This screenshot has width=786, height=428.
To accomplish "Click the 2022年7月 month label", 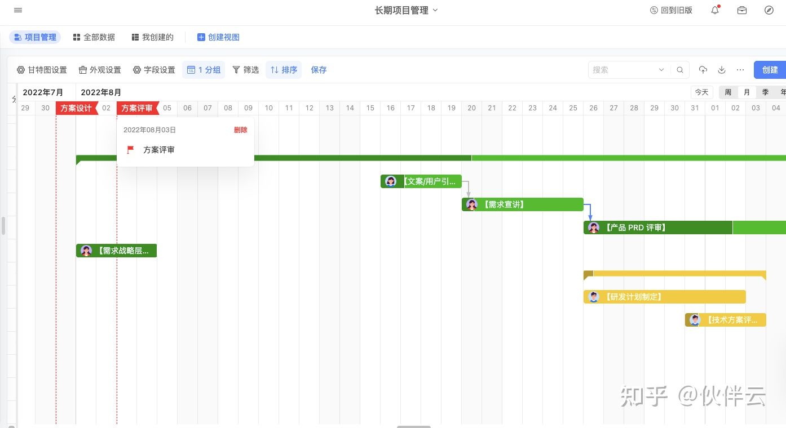I will [x=43, y=92].
